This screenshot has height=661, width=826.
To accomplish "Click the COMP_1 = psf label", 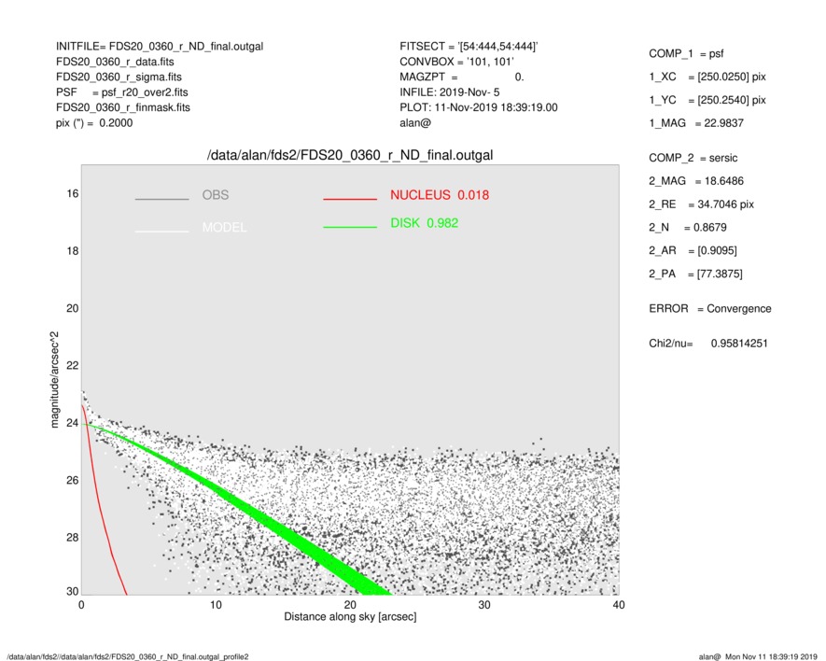I will pos(686,54).
